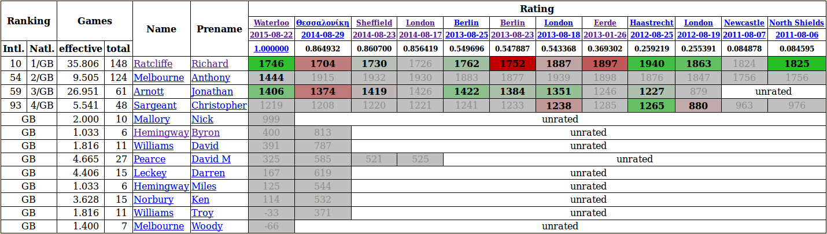Open the Pearce player page
827x234 pixels.
149,159
